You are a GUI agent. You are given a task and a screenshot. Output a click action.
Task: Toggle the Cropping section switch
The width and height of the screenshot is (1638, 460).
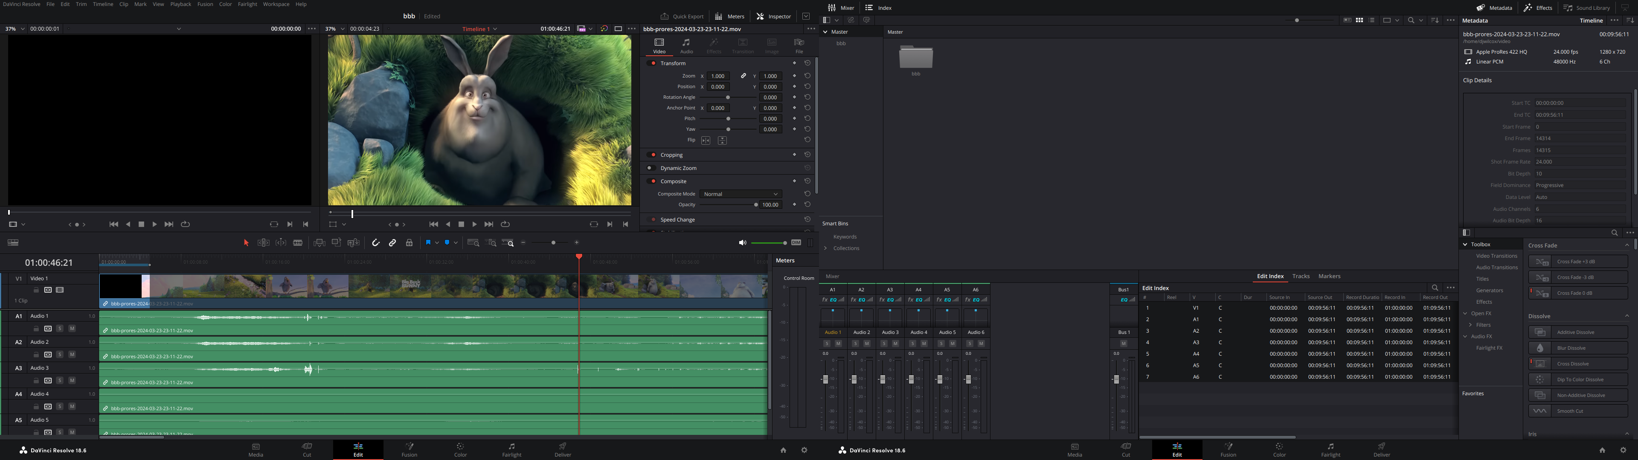652,154
